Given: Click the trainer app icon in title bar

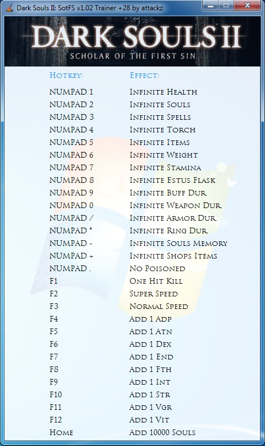Looking at the screenshot, I should [x=9, y=7].
